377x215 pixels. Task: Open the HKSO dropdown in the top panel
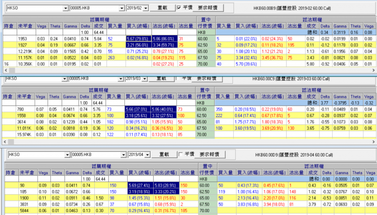[63, 8]
